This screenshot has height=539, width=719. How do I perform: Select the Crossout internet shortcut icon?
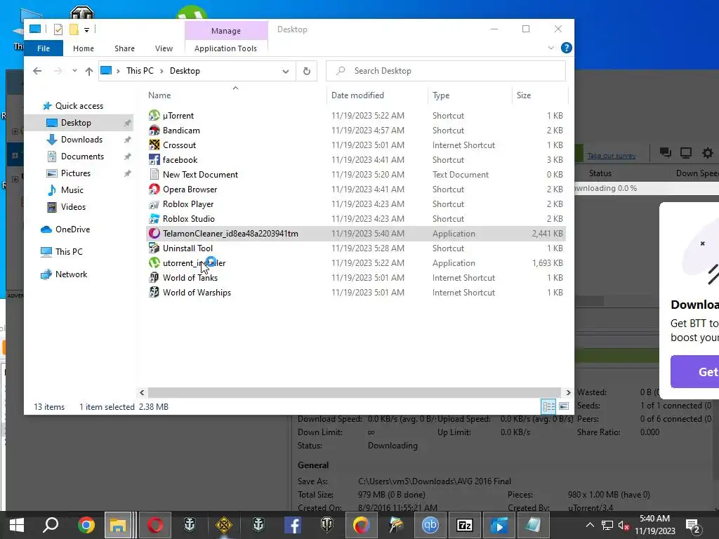click(x=154, y=145)
